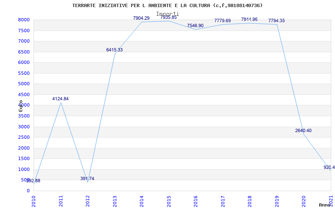The height and width of the screenshot is (209, 335).
Task: Select data label 7546.90 for 2016
Action: [195, 25]
